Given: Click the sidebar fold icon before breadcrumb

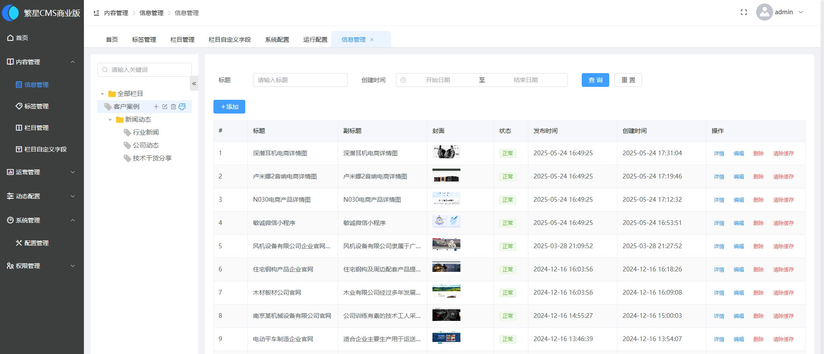Looking at the screenshot, I should click(x=96, y=13).
